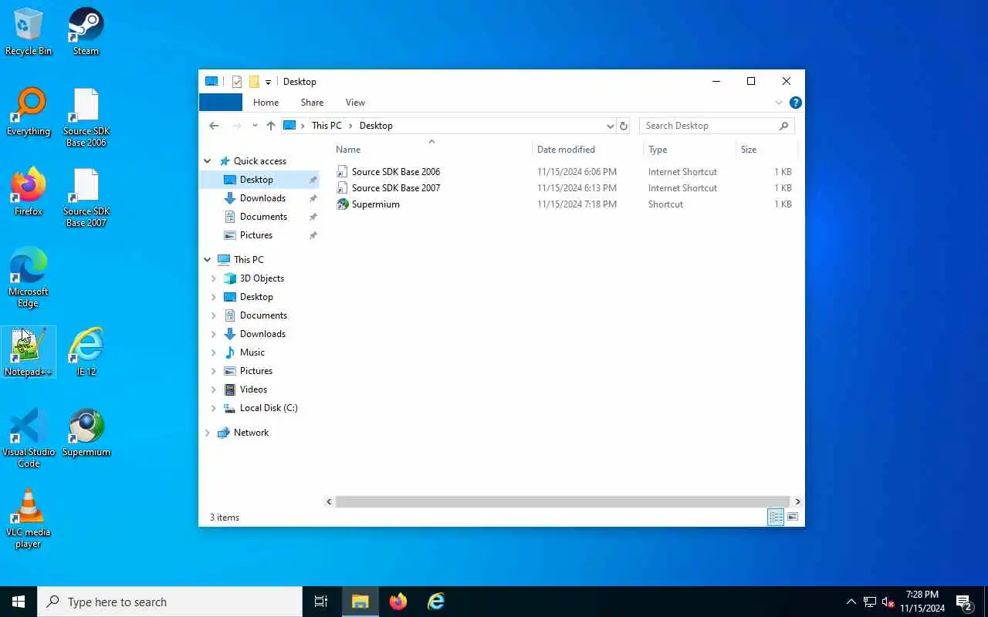Select the IE 12 desktop icon

point(86,352)
